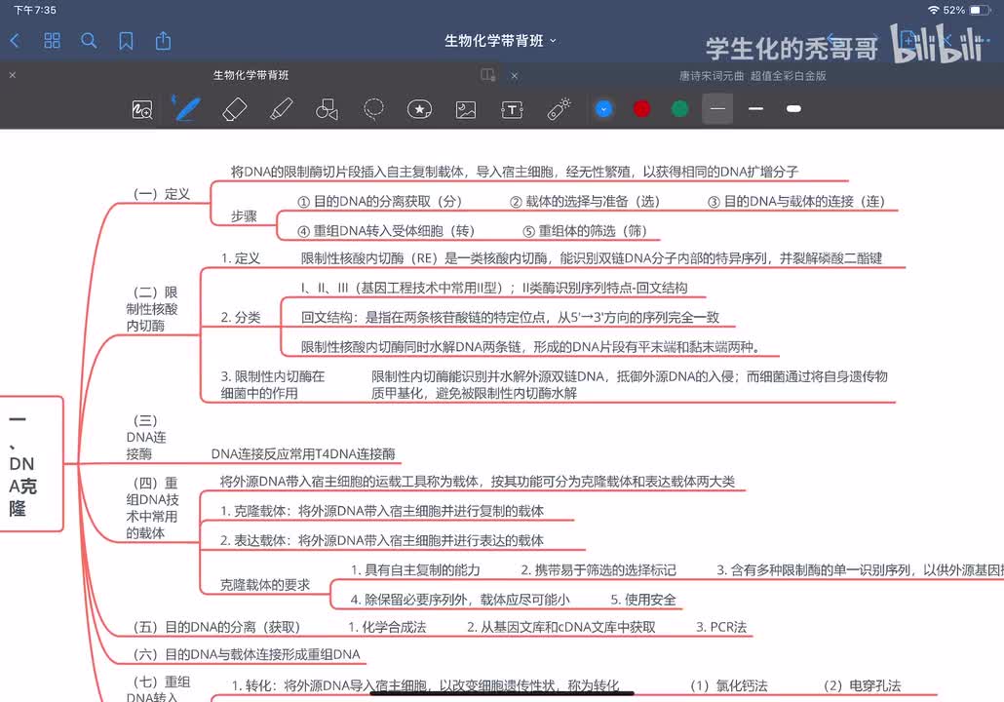The image size is (1004, 702).
Task: Click the 2. 分类 node
Action: (241, 317)
